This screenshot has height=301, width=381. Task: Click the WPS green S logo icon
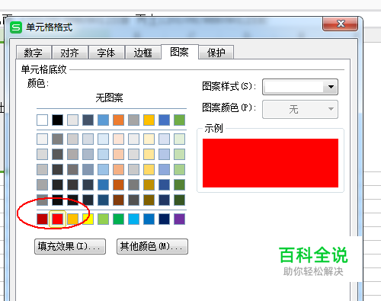coord(16,27)
